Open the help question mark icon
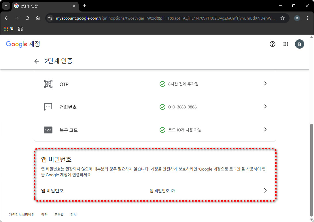Image resolution: width=314 pixels, height=222 pixels. coord(272,44)
